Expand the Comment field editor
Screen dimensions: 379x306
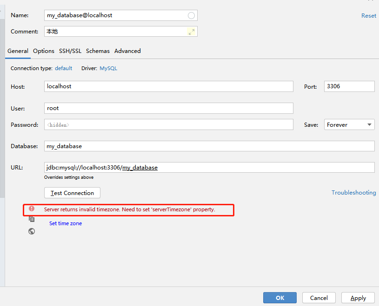192,32
